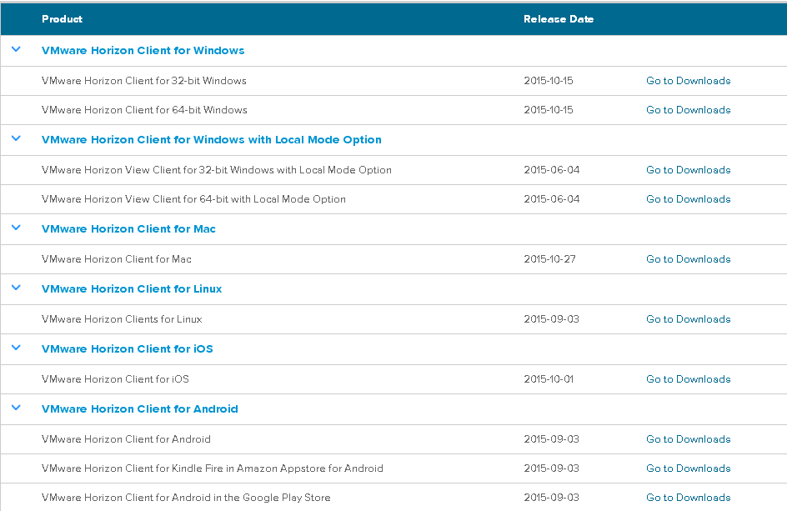
Task: Collapse the Horizon Client for Linux chevron
Action: (16, 288)
